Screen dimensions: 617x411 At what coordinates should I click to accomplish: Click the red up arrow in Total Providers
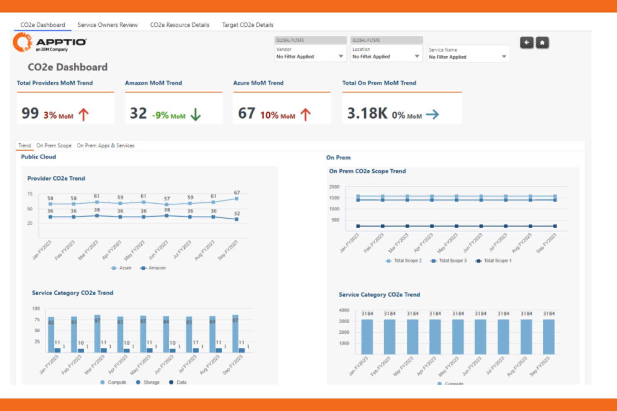pyautogui.click(x=83, y=115)
